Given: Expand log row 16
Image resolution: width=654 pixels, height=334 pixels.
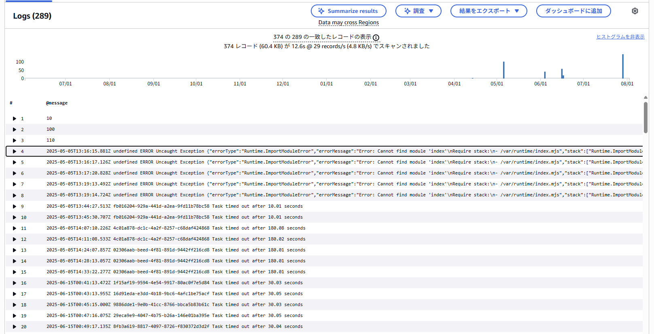Looking at the screenshot, I should [15, 283].
